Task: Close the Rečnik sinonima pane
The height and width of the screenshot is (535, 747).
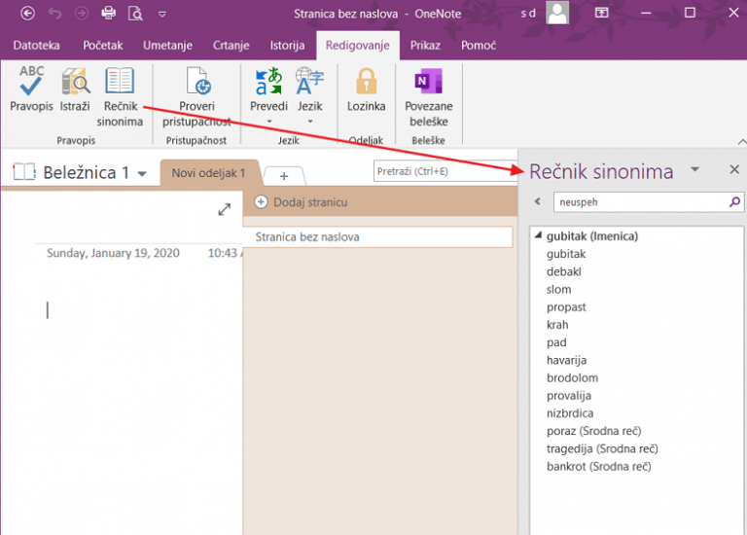Action: point(734,169)
